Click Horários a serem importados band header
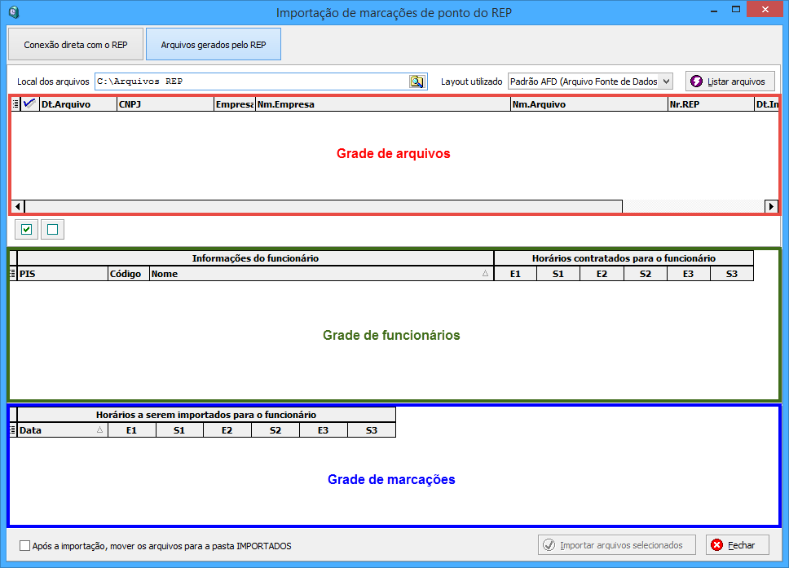 pos(206,415)
